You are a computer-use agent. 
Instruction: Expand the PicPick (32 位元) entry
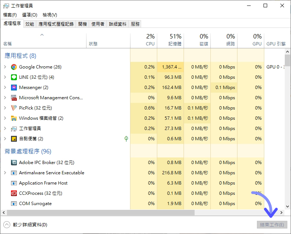[5, 108]
